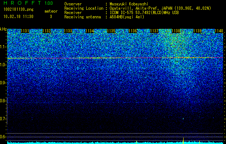Click the tallest yellow meteor spike at bottom
Image resolution: width=226 pixels, height=144 pixels.
pos(183,141)
